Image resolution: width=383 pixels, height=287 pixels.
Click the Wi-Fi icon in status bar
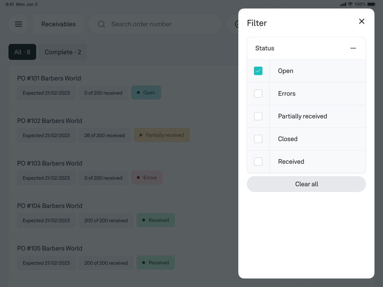350,4
